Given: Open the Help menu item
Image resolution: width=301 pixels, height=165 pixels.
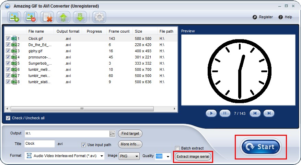Looking at the screenshot, I should 286,17.
